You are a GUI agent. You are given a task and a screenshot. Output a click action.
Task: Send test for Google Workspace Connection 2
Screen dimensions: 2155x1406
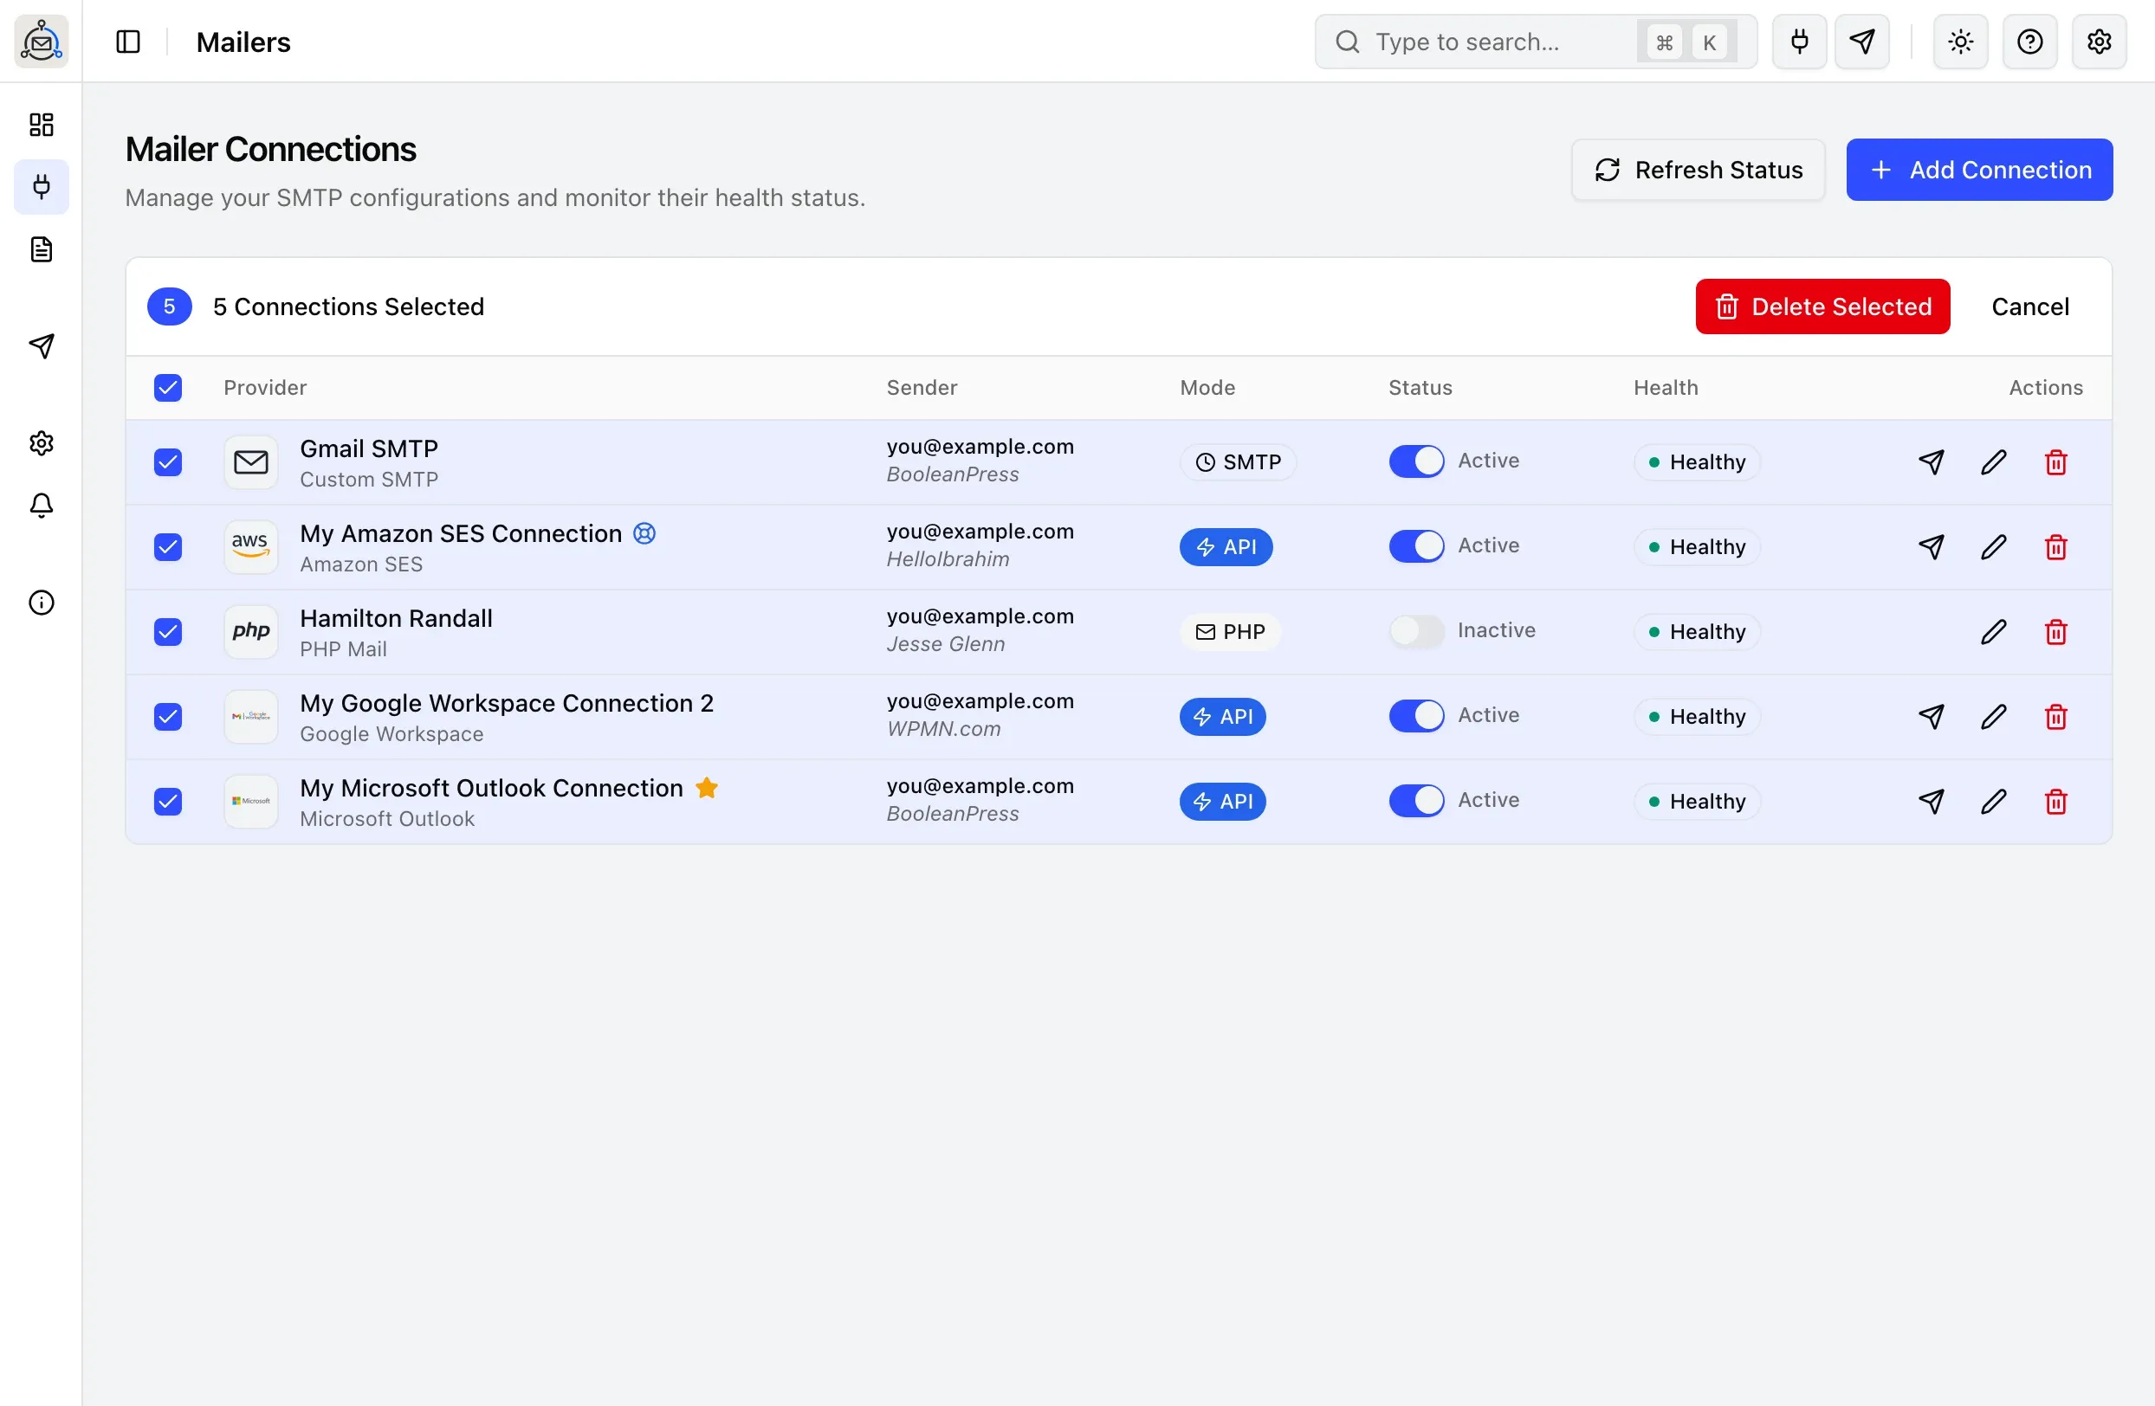click(x=1931, y=717)
